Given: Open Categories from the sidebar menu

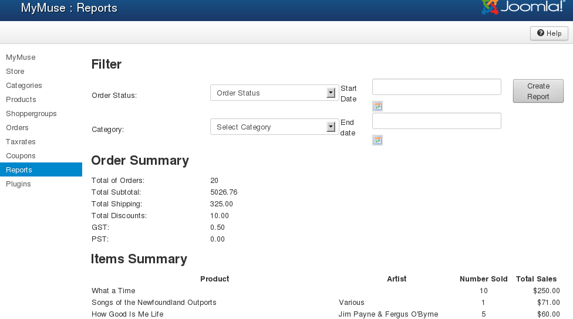Looking at the screenshot, I should [24, 86].
